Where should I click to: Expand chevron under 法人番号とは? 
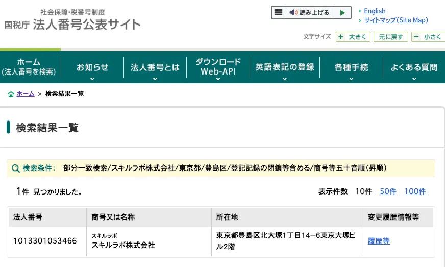pyautogui.click(x=155, y=79)
